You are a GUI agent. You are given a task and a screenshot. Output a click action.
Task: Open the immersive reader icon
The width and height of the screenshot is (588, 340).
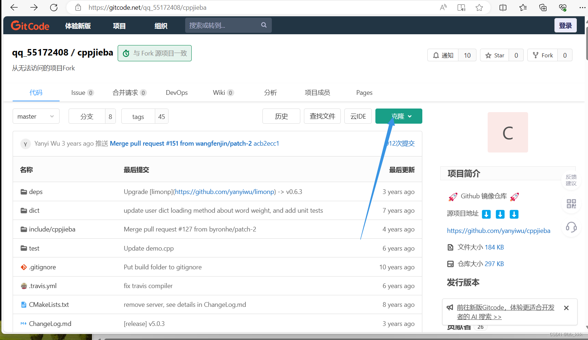click(x=461, y=8)
